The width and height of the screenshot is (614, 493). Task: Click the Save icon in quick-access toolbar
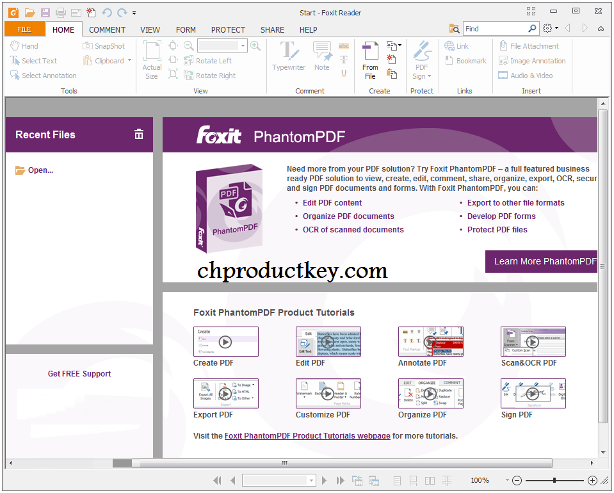45,13
